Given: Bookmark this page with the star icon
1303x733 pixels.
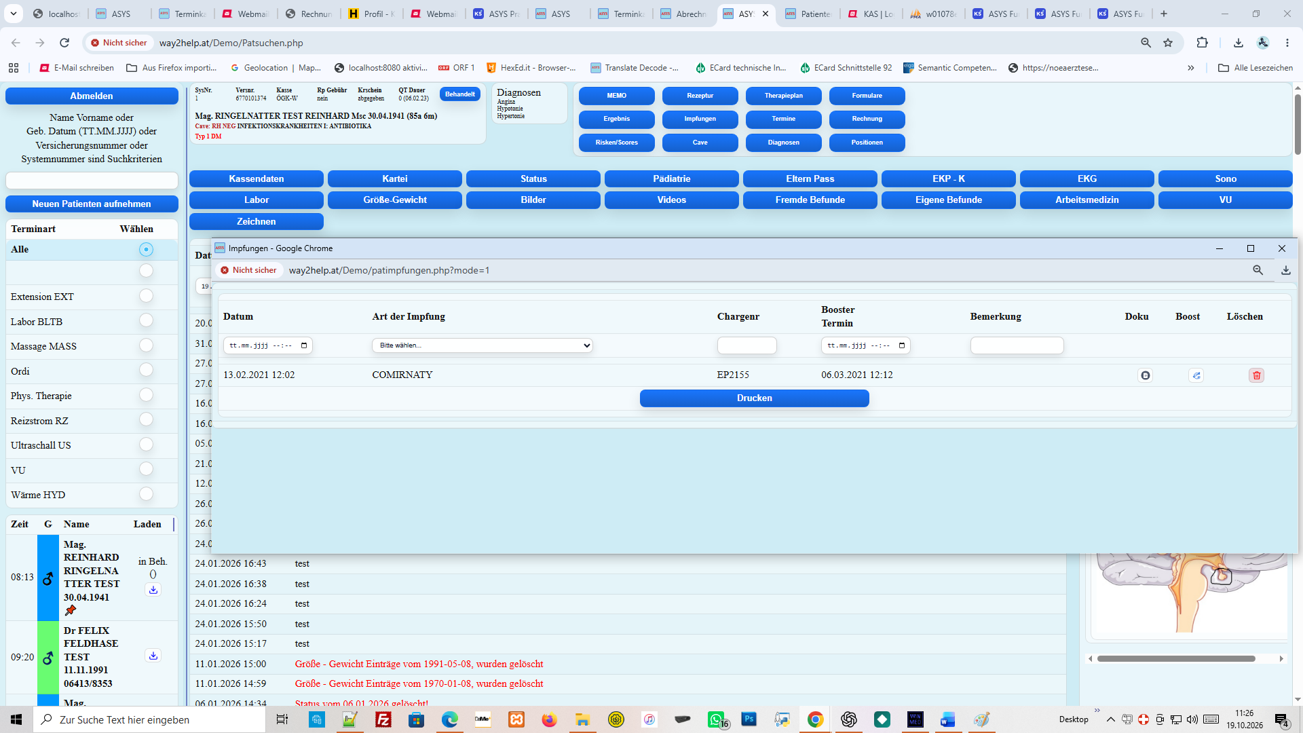Looking at the screenshot, I should click(1168, 43).
